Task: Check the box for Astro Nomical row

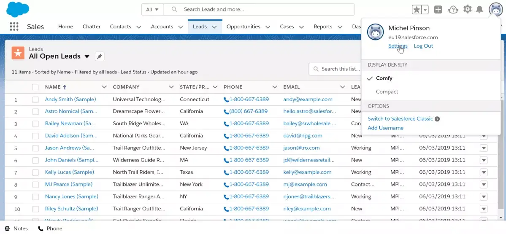Action: click(x=35, y=112)
